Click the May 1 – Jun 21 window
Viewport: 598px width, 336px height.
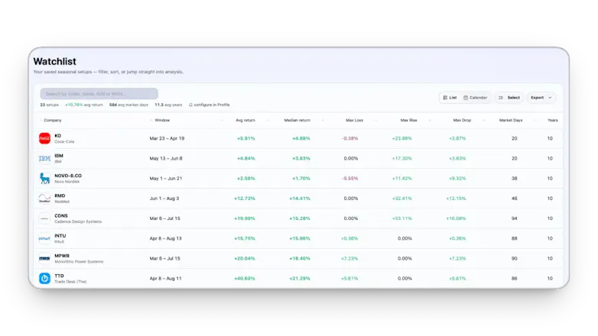coord(165,178)
